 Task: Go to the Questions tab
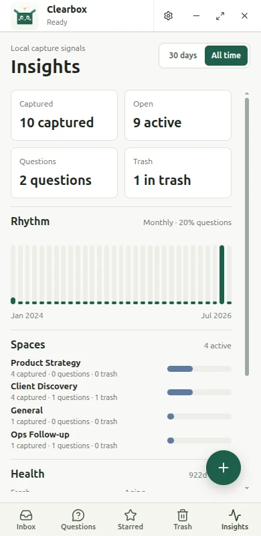pyautogui.click(x=78, y=520)
